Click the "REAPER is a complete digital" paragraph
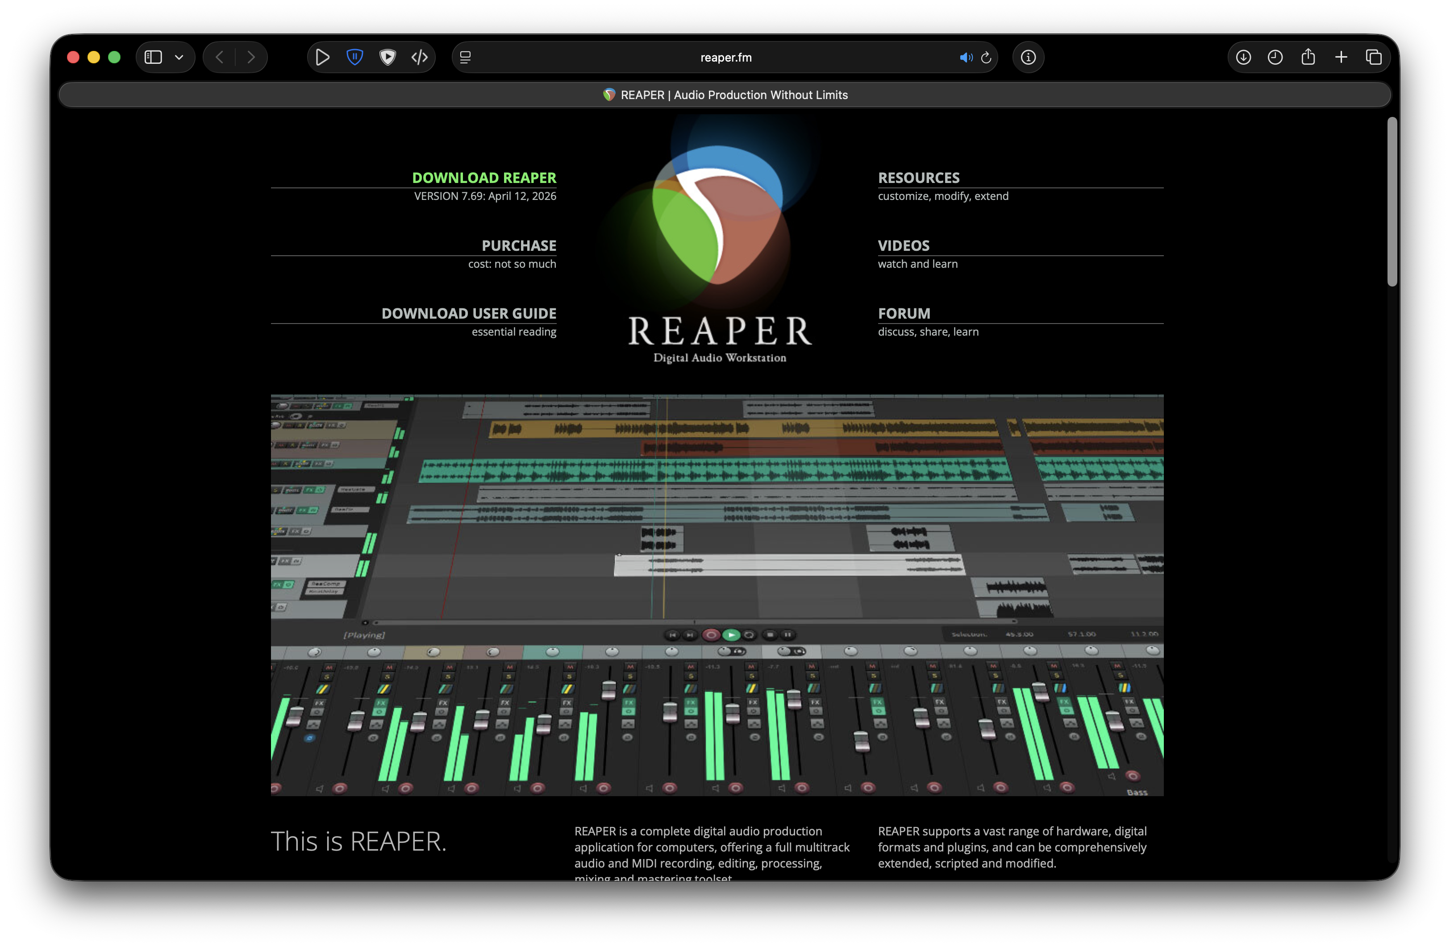The width and height of the screenshot is (1450, 947). click(712, 852)
